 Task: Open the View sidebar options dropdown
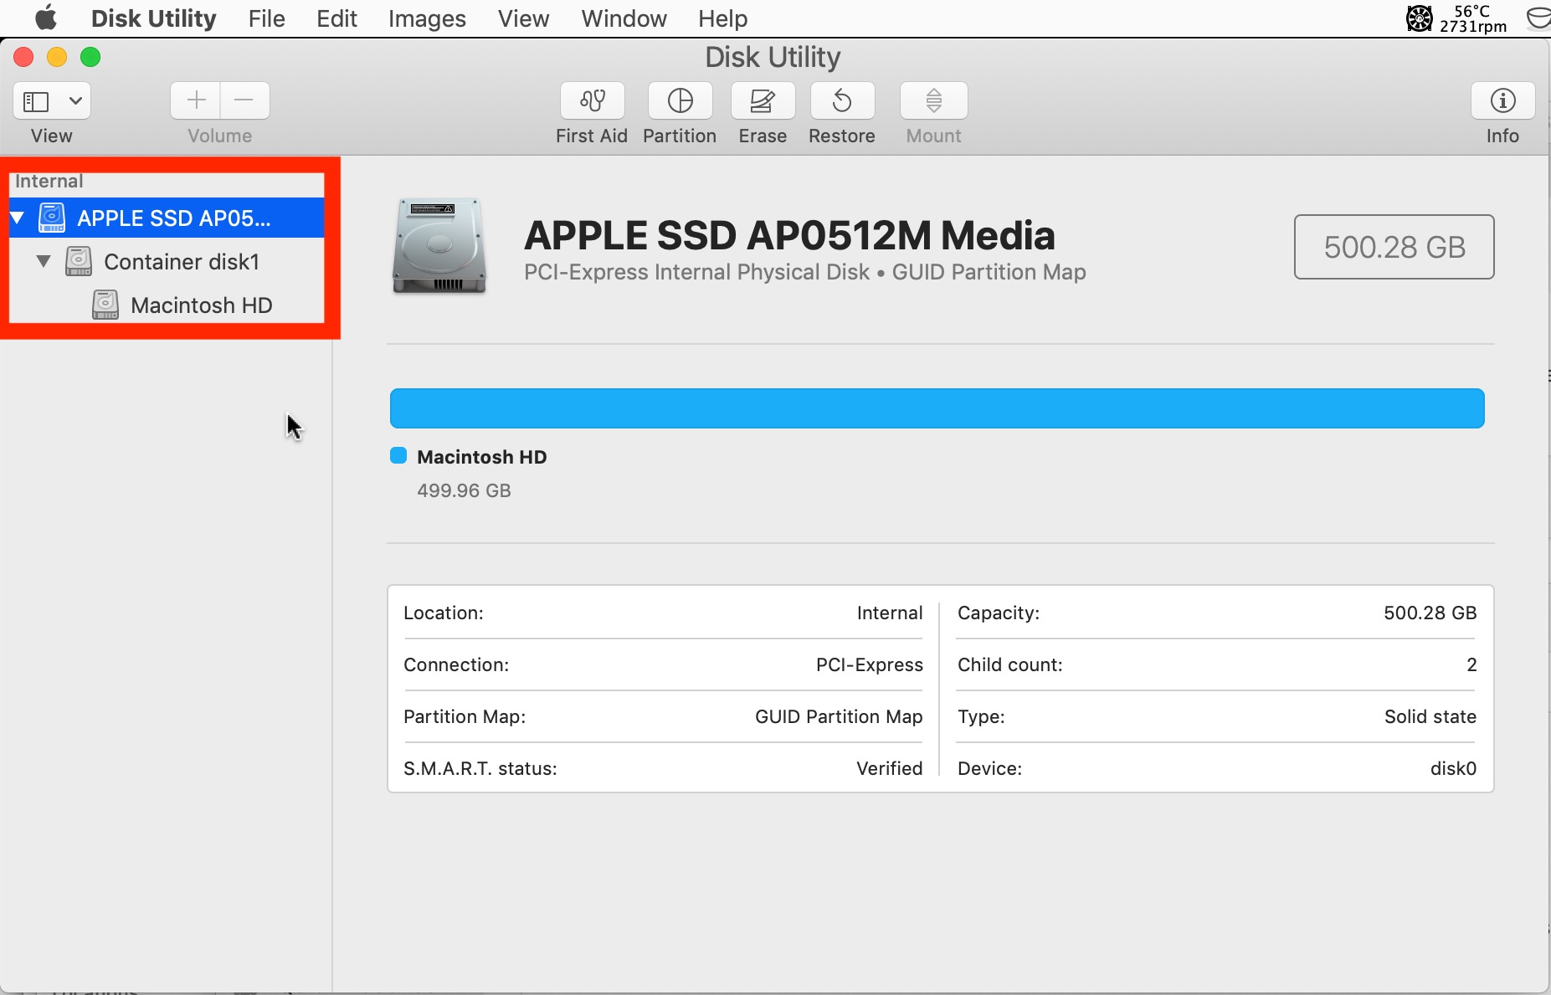coord(74,100)
